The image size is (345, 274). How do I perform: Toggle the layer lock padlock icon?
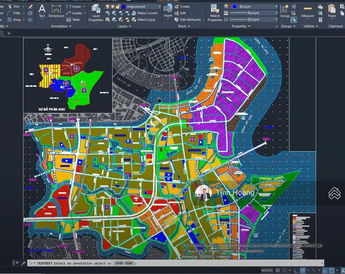118,7
